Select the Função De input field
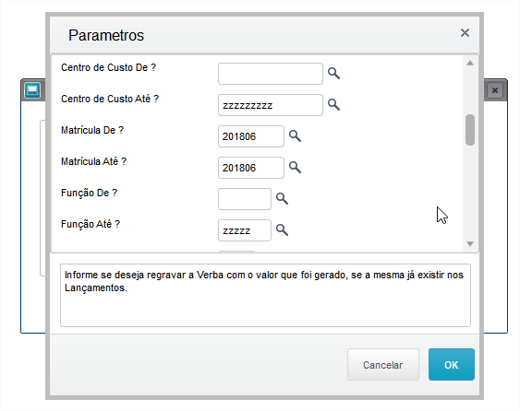 coord(245,199)
